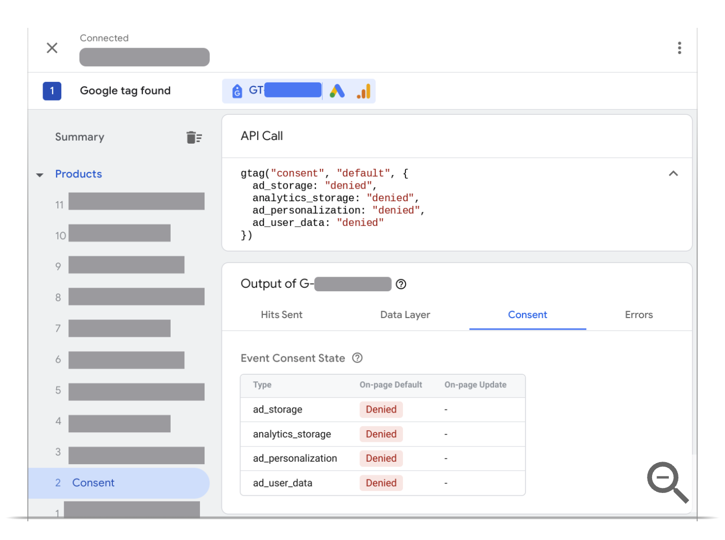
Task: Select the Consent tab
Action: coord(527,314)
